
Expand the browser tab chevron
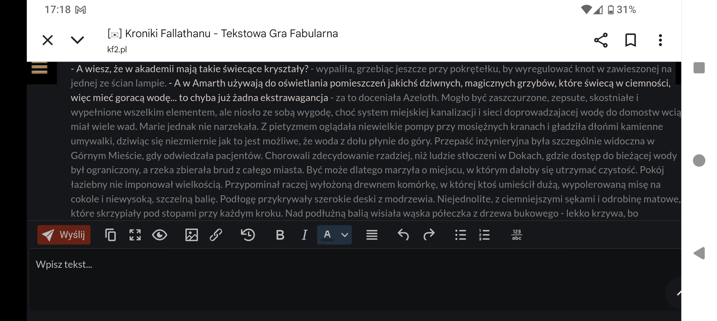click(x=77, y=40)
